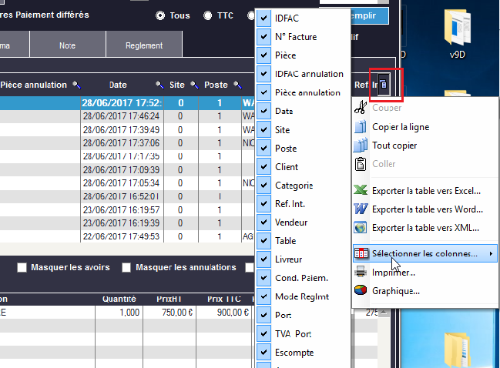Click the XML globe export icon
Screen dimensions: 500x368
(x=361, y=228)
